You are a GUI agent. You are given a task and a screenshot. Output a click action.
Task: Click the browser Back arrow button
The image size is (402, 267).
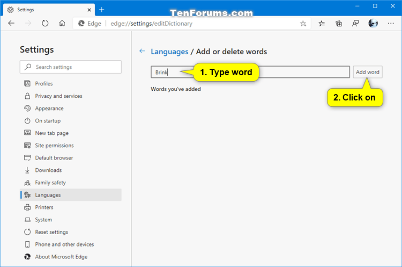[11, 24]
